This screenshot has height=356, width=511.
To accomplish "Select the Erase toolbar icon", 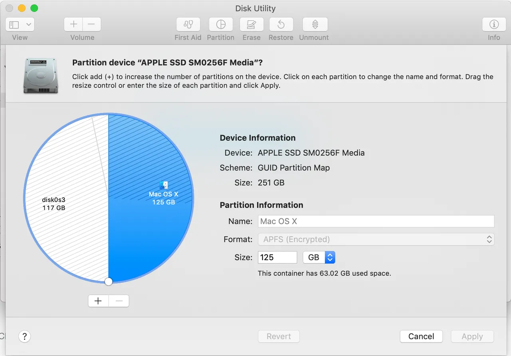I will (x=252, y=25).
